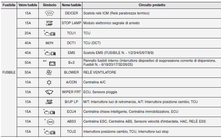
Task: Click the TCU2 engine symbol
Action: coord(49,131)
